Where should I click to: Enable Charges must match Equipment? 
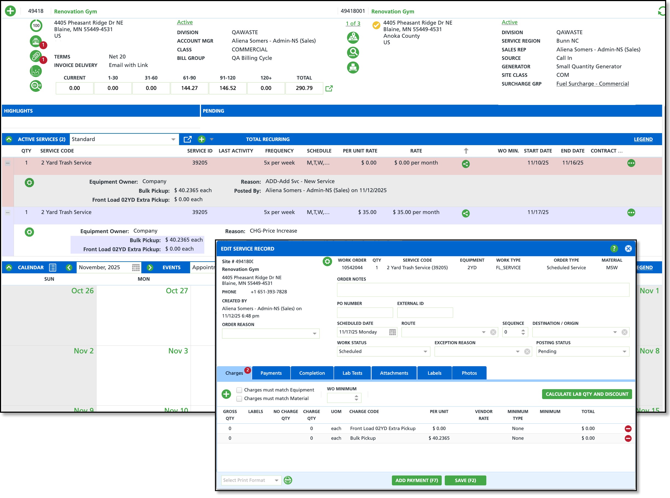click(239, 390)
